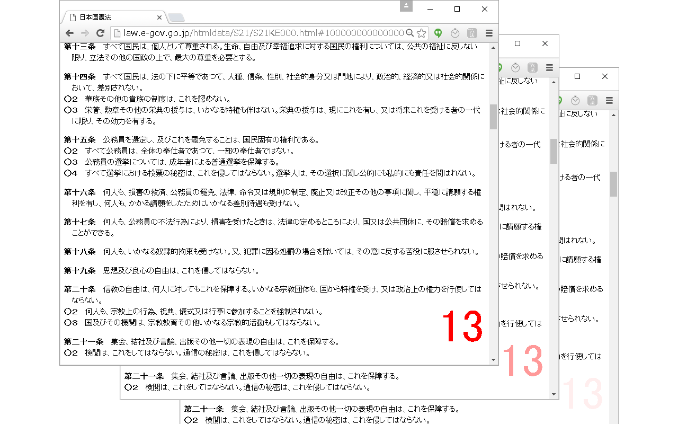Viewport: 678px width, 424px height.
Task: Close the rearmost browser window
Action: pyautogui.click(x=605, y=76)
